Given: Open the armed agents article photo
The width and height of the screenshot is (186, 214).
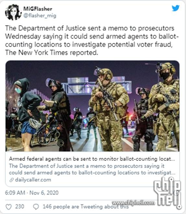Looking at the screenshot, I should point(93,106).
